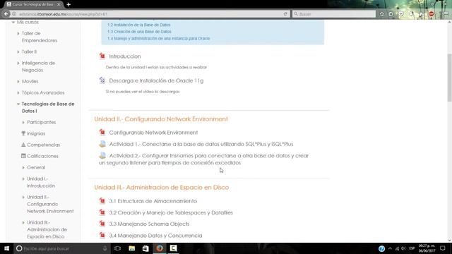Open a new browser tab

69,4
